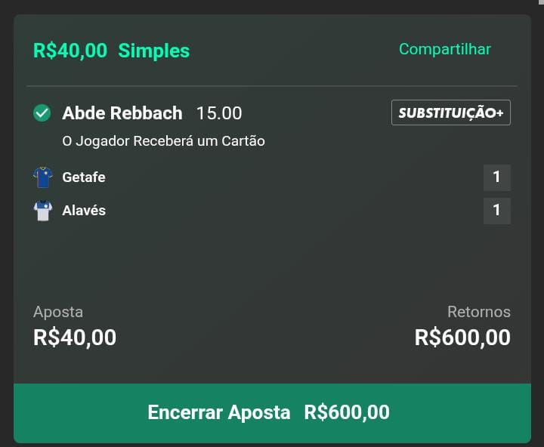544x447 pixels.
Task: Select the Getafe team name
Action: tap(83, 177)
